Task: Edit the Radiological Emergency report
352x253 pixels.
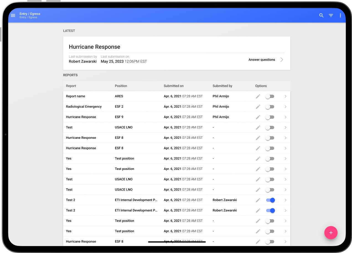Action: pyautogui.click(x=258, y=107)
